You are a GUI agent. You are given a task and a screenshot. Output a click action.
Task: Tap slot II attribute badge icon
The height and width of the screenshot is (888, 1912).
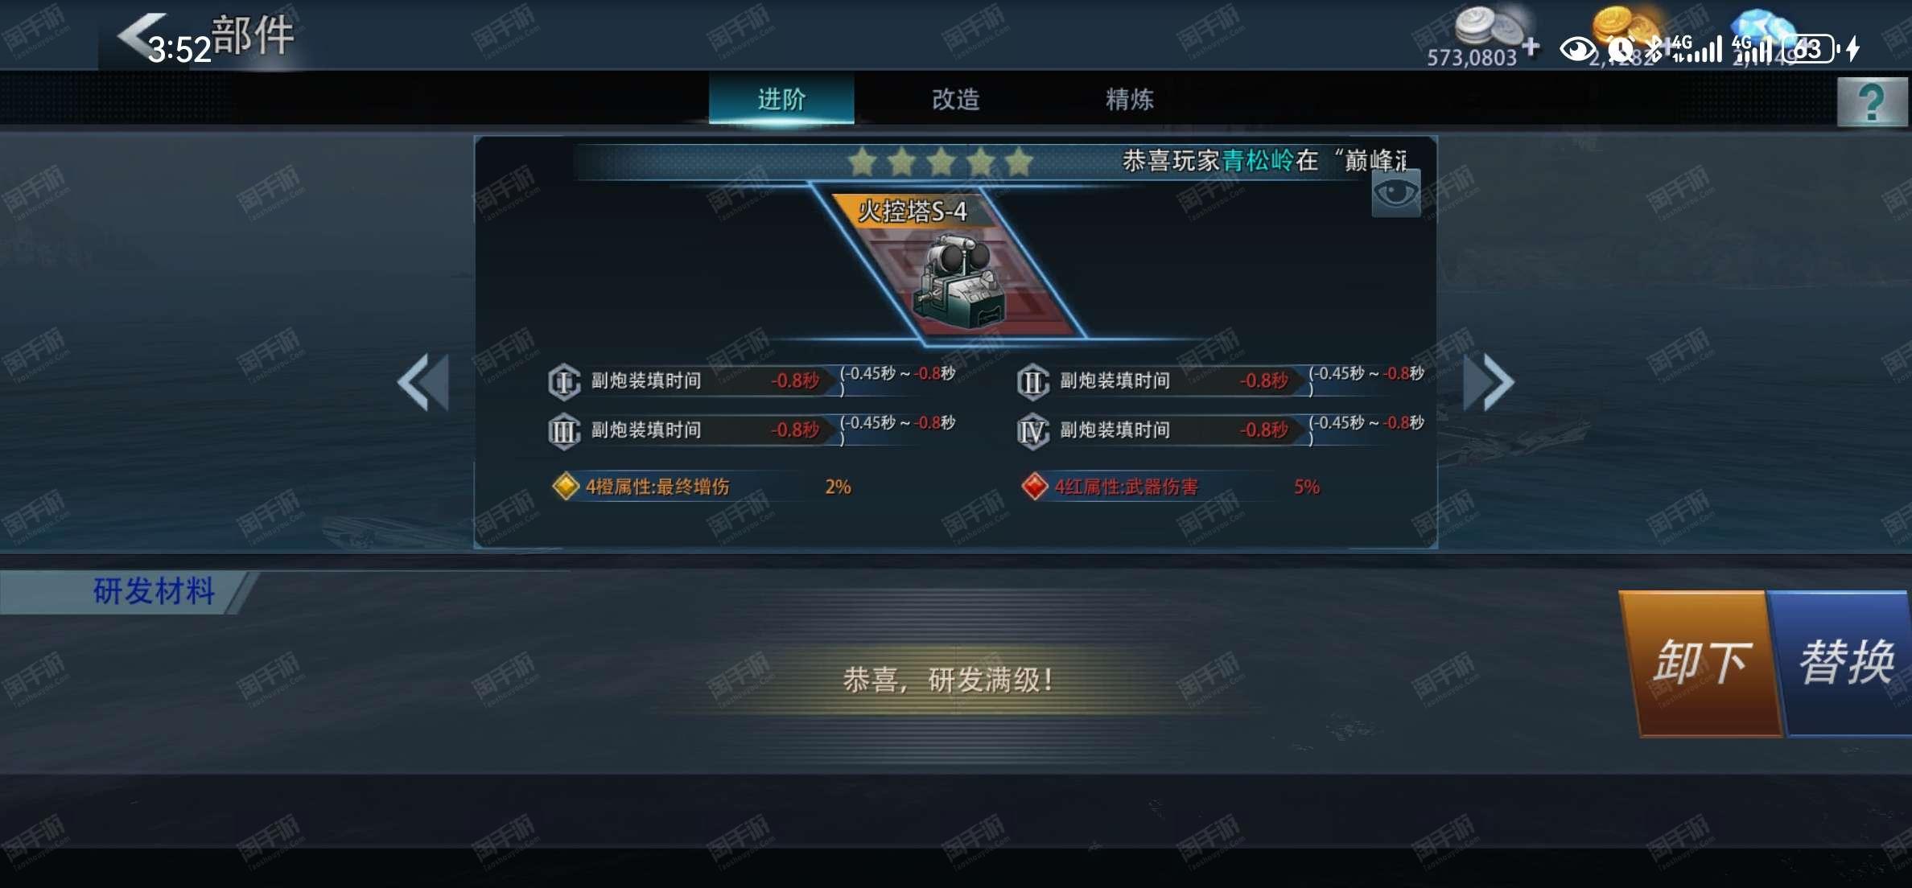(1032, 381)
